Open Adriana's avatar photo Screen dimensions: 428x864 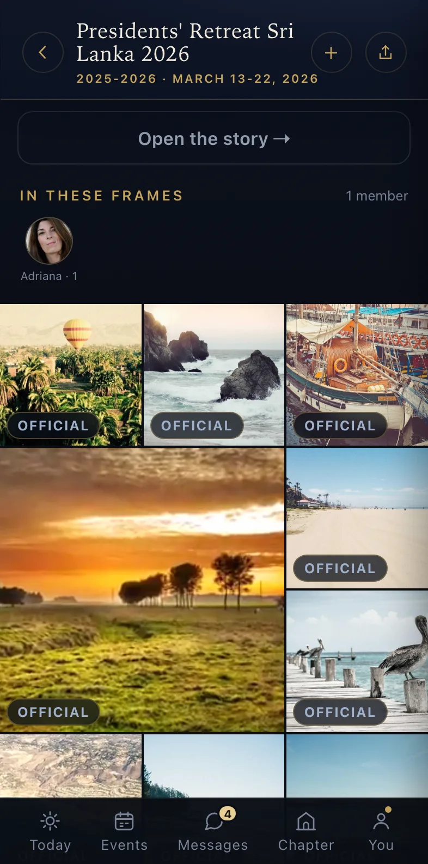point(49,241)
